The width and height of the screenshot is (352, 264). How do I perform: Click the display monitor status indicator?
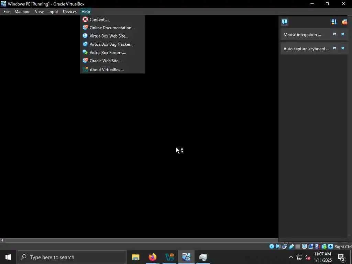[305, 246]
